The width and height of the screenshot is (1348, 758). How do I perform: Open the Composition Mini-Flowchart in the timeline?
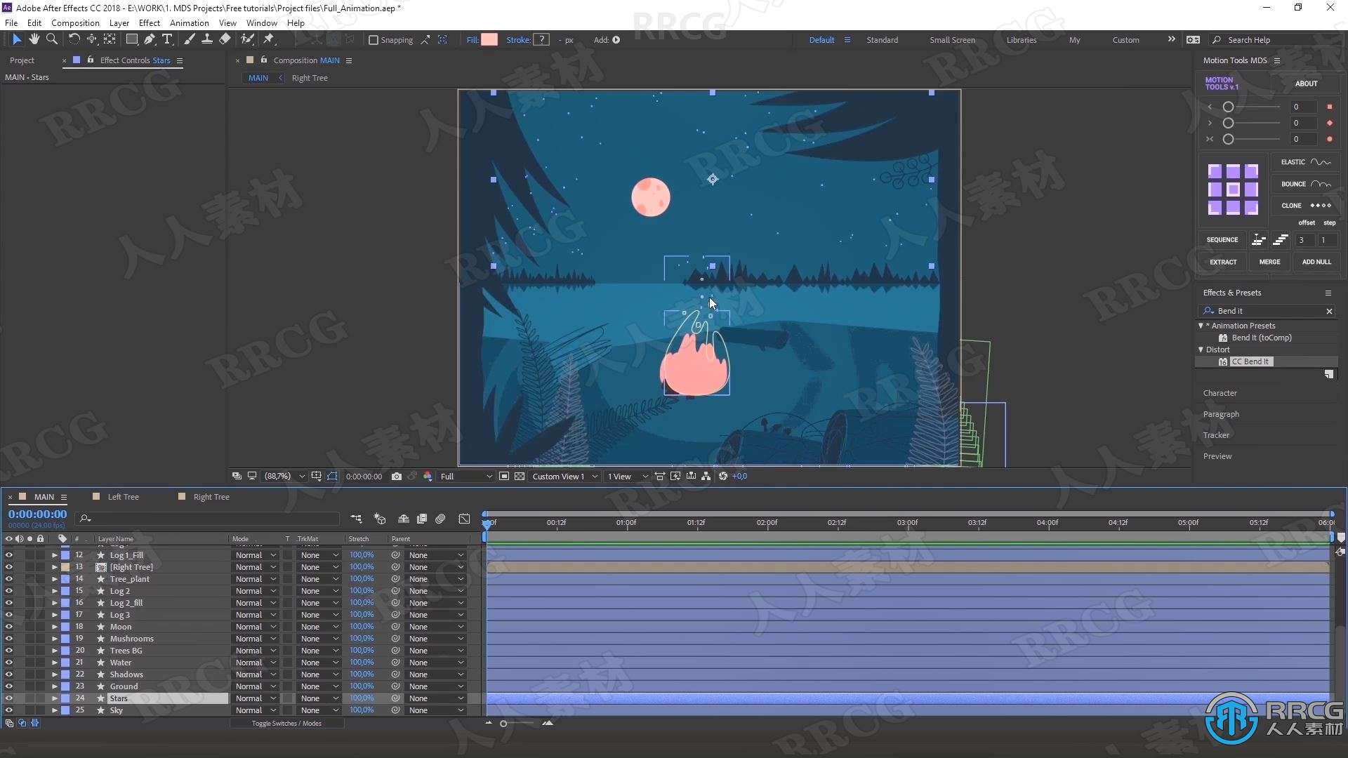pyautogui.click(x=357, y=519)
